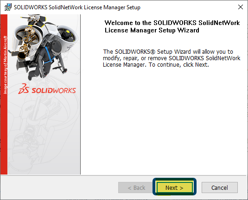Click the red vertical strip on banner
248x200 pixels.
4,94
